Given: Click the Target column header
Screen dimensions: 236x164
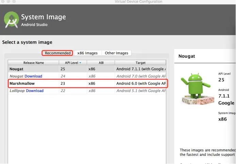Looking at the screenshot, I should coord(140,63).
